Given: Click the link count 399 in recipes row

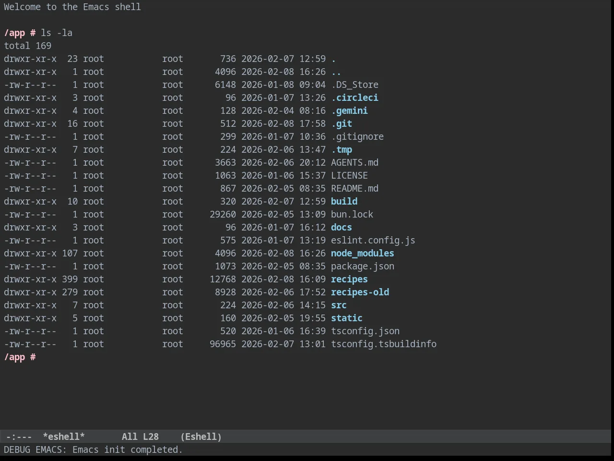Looking at the screenshot, I should [70, 279].
